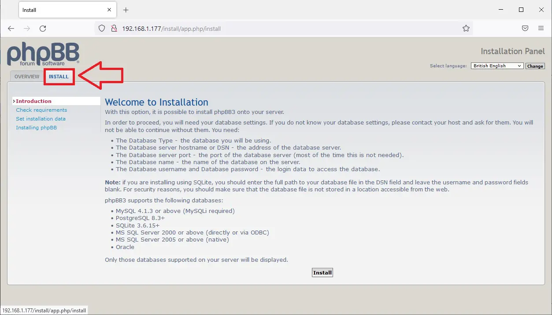552x315 pixels.
Task: Click the insecure connection padlock icon
Action: [x=114, y=29]
